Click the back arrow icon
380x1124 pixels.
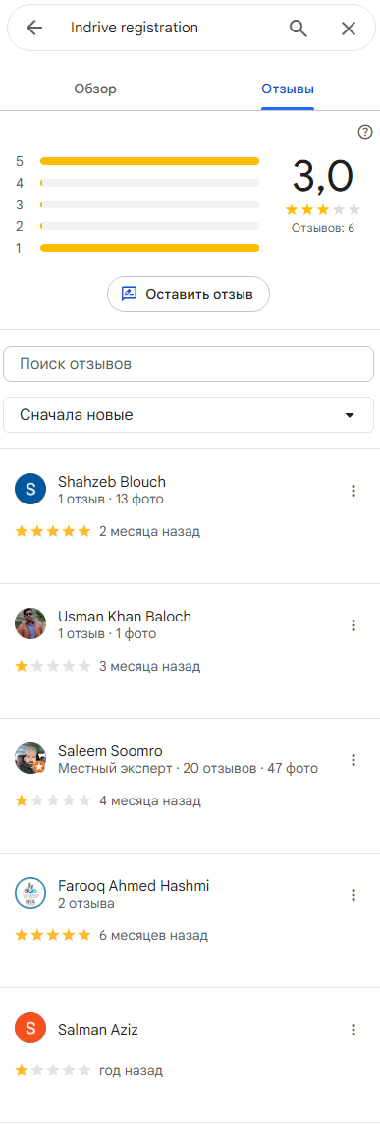point(34,28)
